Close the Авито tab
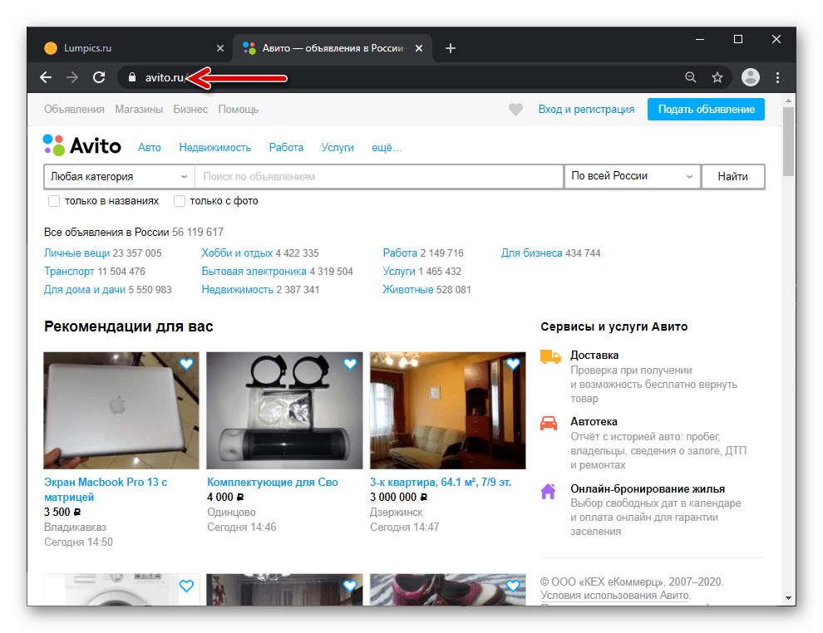Screen dimensions: 823x633 click(419, 48)
